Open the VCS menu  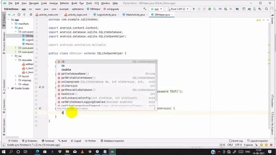tap(97, 3)
